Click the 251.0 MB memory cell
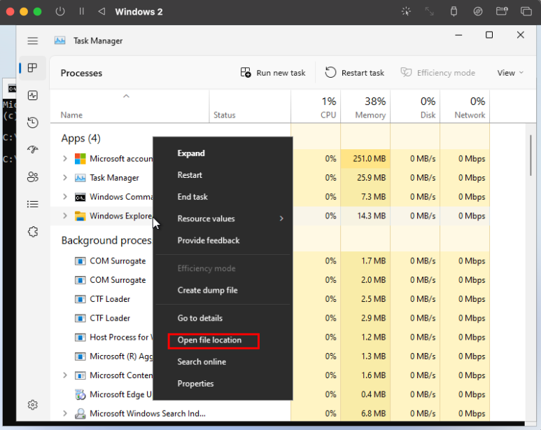 coord(365,159)
